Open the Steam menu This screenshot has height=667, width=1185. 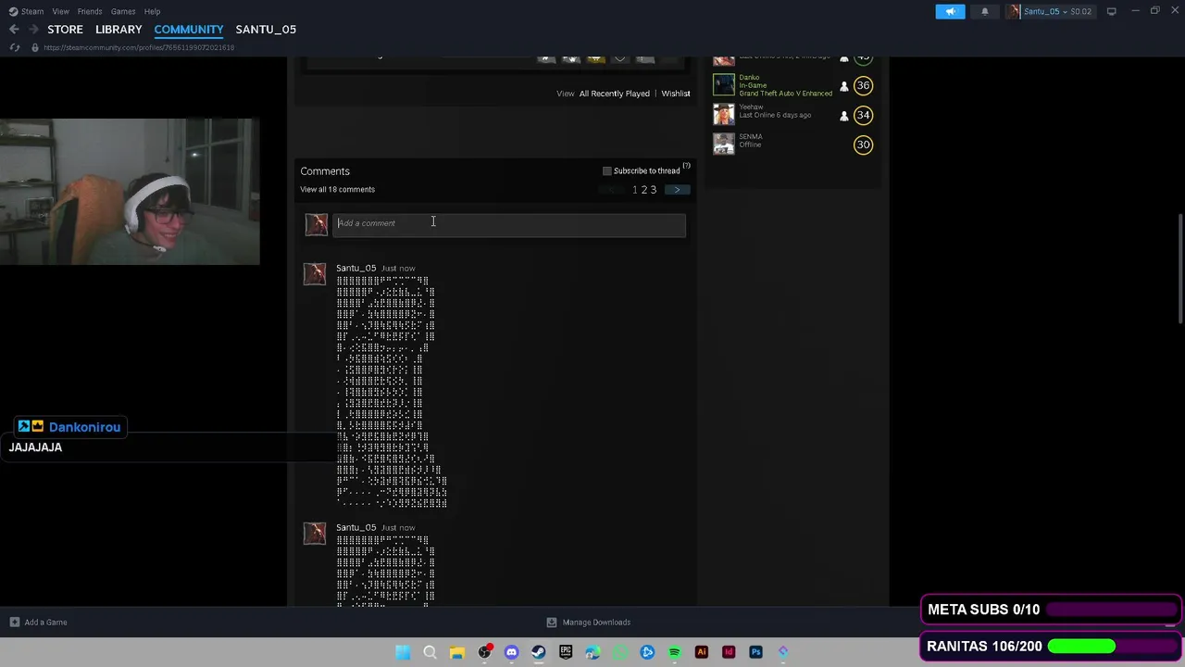pos(26,11)
